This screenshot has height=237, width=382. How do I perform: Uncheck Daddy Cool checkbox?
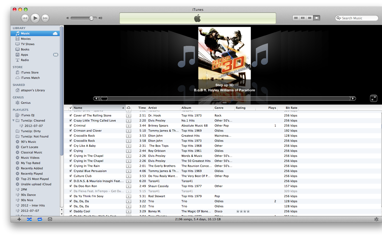click(71, 211)
